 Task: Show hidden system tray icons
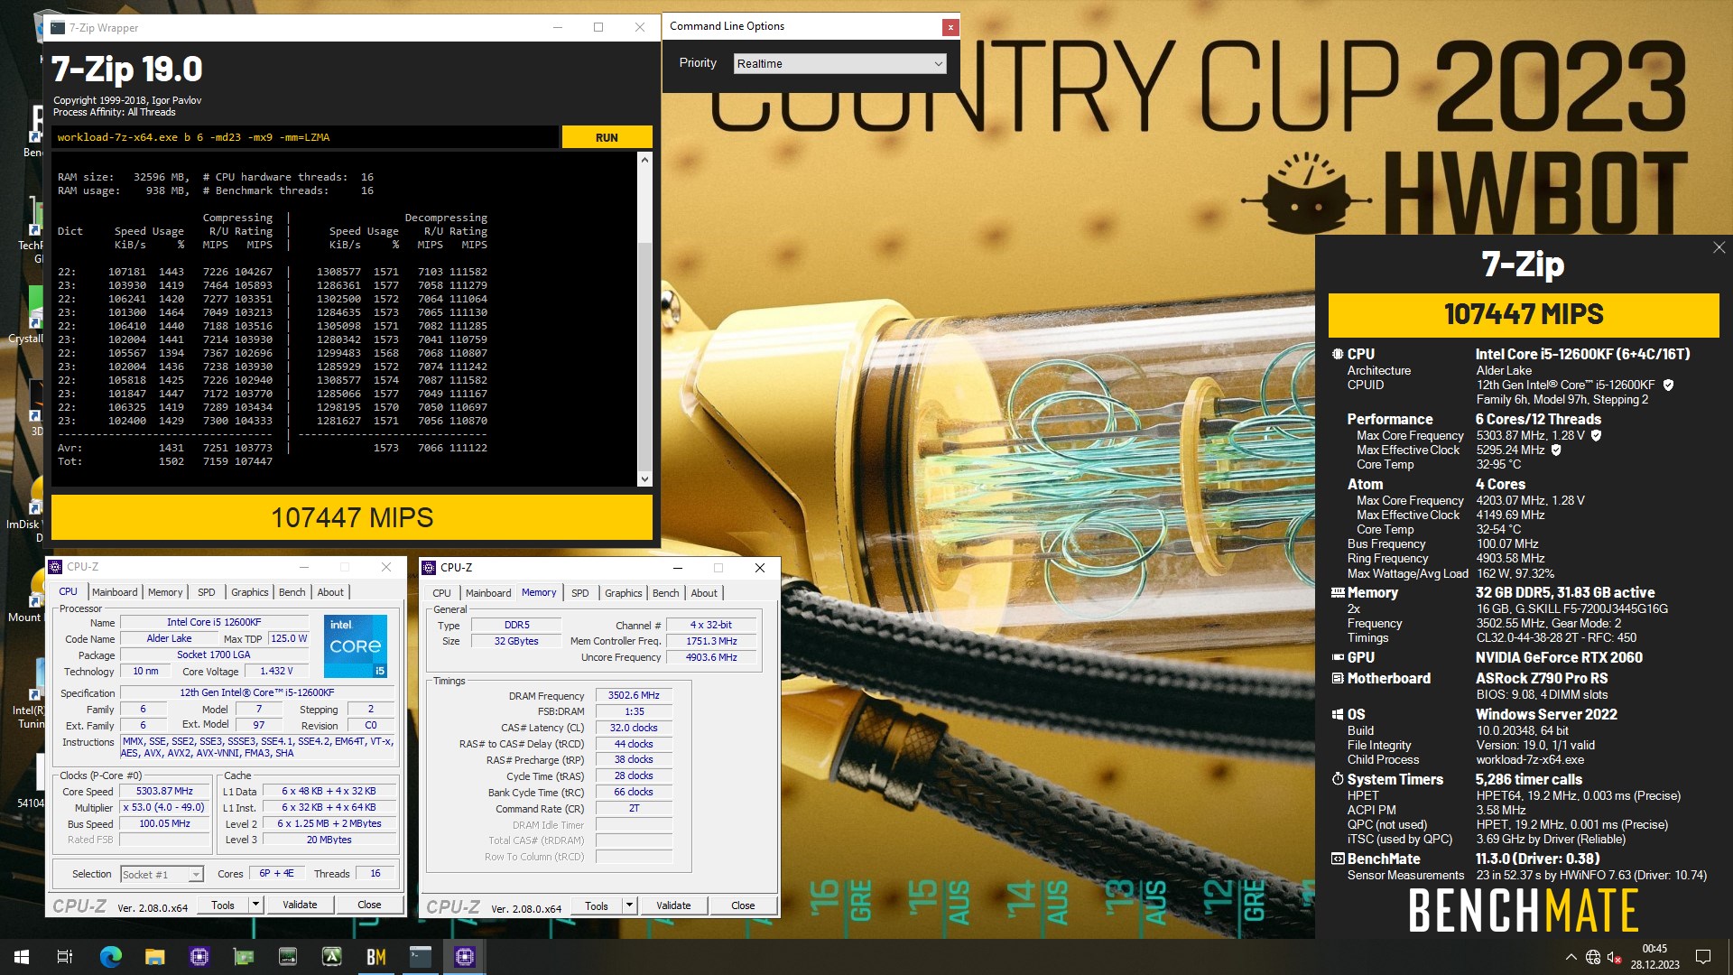point(1571,957)
